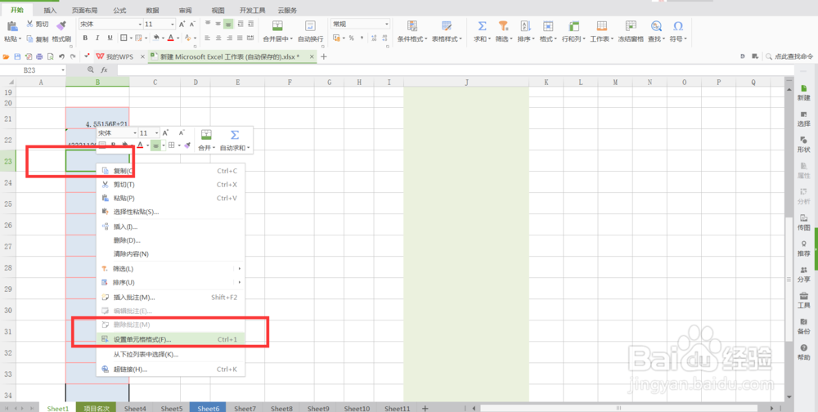The image size is (818, 412).
Task: Click the Filter (筛选) funnel icon
Action: coord(503,26)
